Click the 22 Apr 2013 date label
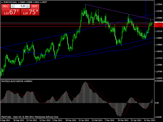 click(136, 120)
